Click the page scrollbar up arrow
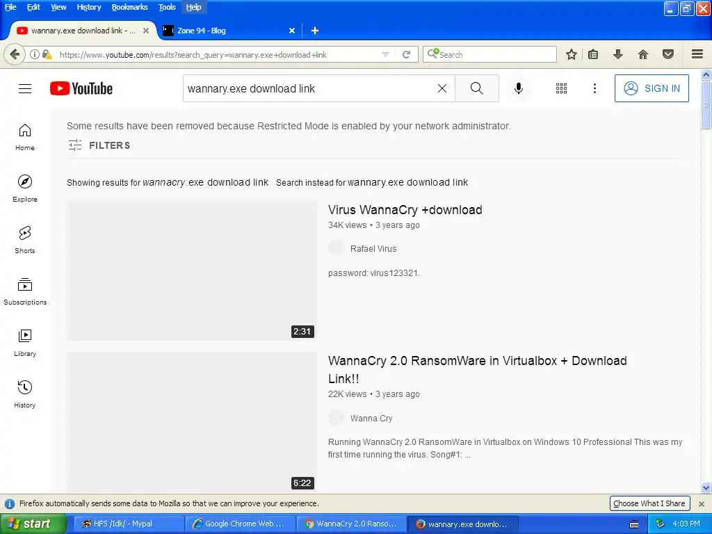Viewport: 712px width, 534px height. [706, 74]
